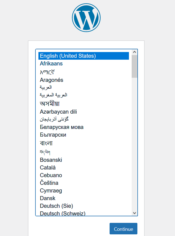Click the language list scrollbar thumb
This screenshot has width=175, height=236.
point(134,66)
